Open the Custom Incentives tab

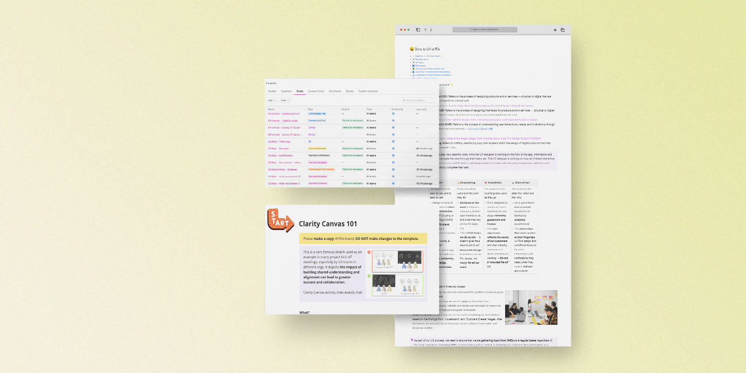tap(368, 91)
